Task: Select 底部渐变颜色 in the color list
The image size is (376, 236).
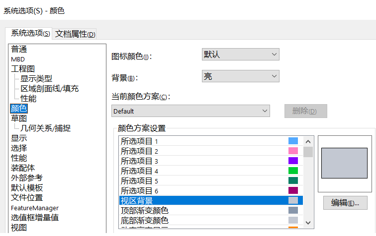Action: pos(145,220)
